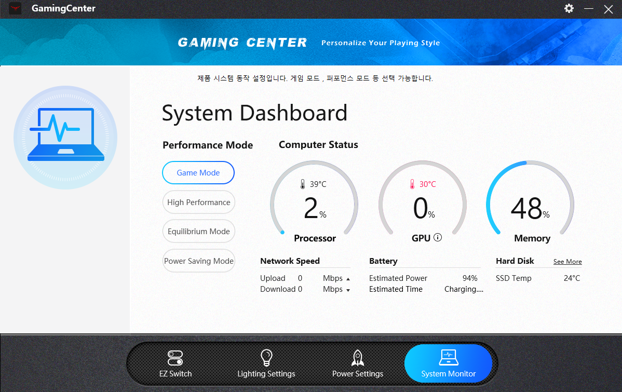The height and width of the screenshot is (392, 622).
Task: Open the Power Settings tab
Action: [358, 363]
